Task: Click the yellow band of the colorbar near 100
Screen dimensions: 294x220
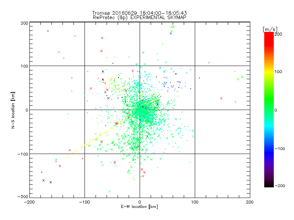Action: [269, 71]
